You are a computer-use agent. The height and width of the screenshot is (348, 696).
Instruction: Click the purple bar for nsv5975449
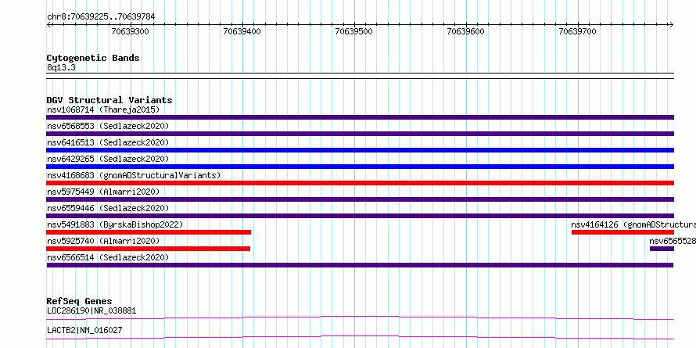tap(360, 199)
